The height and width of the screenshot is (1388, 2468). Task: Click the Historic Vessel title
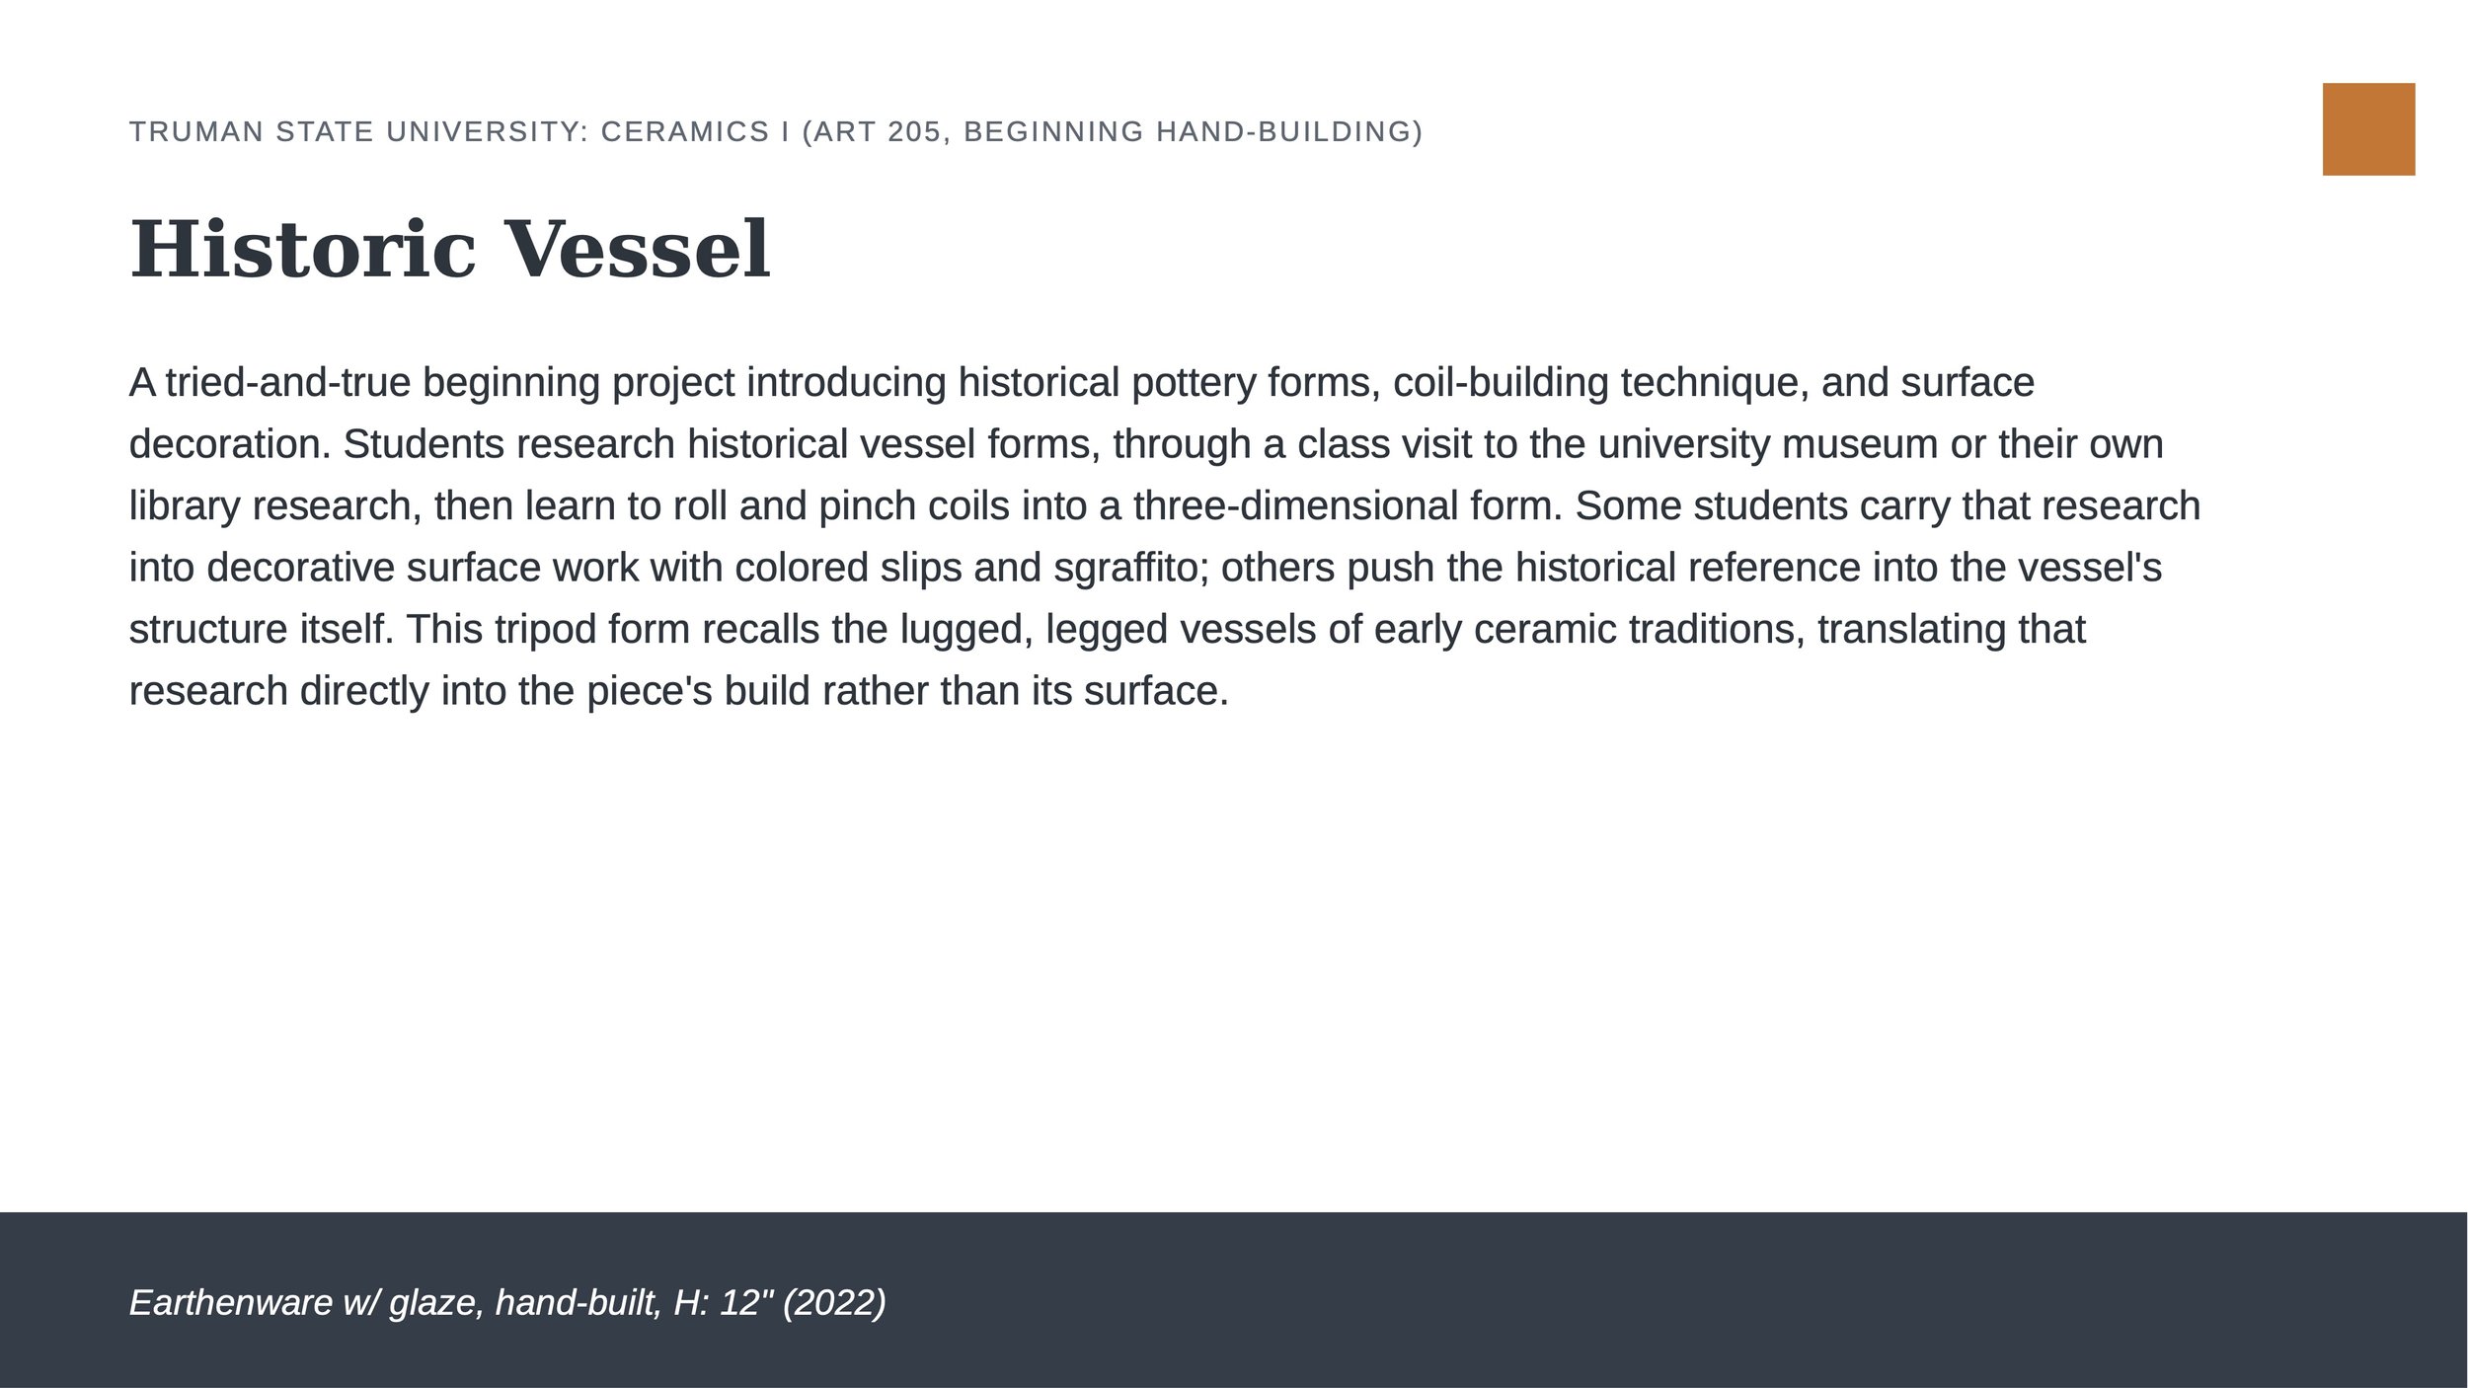pyautogui.click(x=449, y=249)
